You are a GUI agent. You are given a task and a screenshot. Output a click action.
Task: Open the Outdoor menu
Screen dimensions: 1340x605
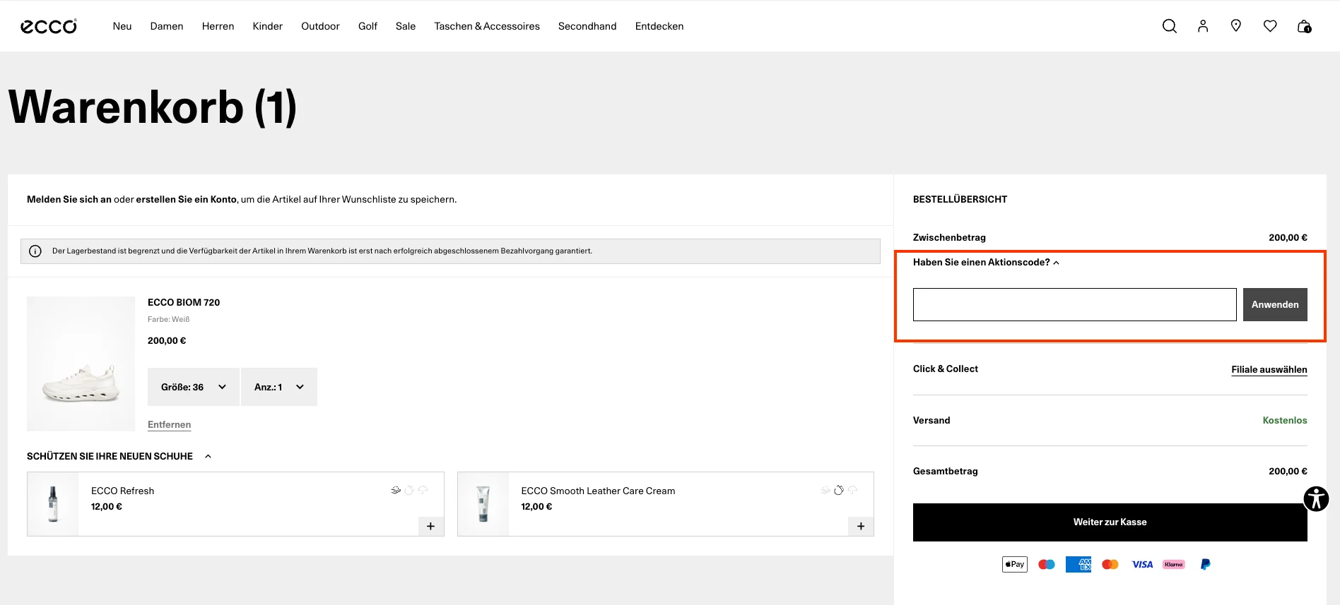(x=320, y=26)
